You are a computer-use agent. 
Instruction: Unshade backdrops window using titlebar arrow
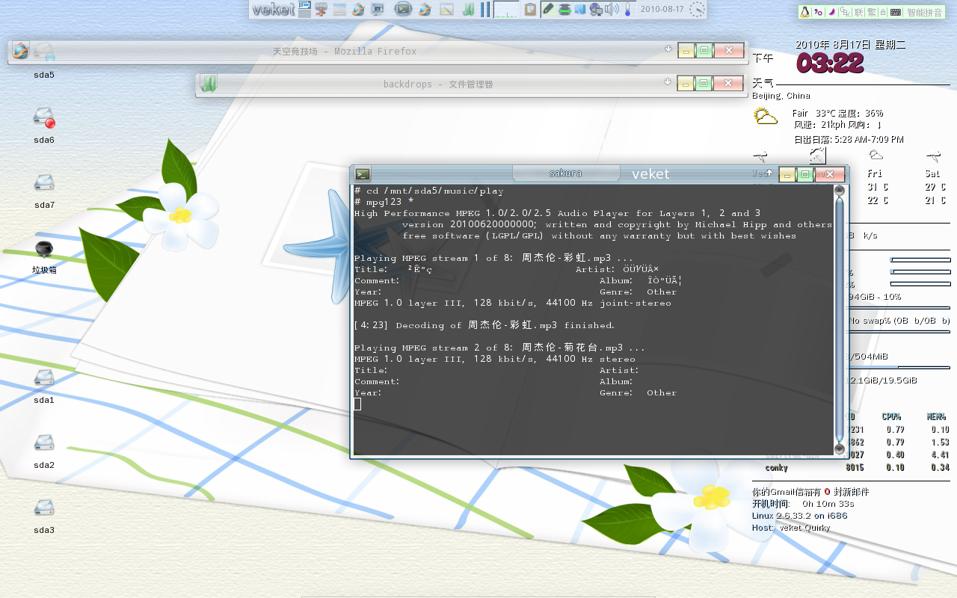668,81
